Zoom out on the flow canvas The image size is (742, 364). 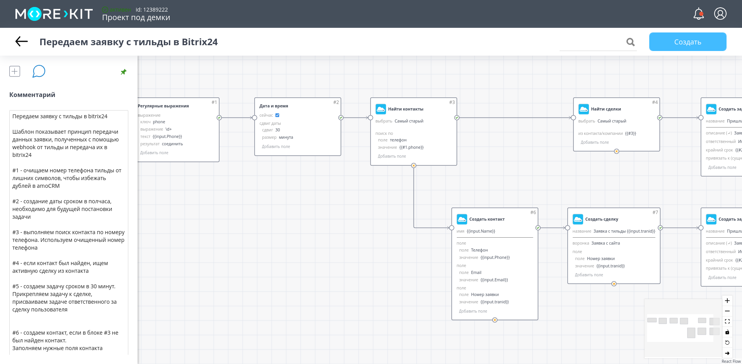pyautogui.click(x=727, y=311)
